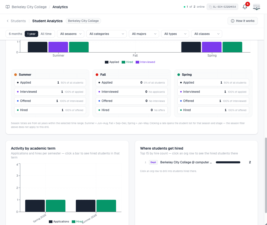The image size is (267, 225).
Task: Click the Fall season card heading
Action: point(103,75)
